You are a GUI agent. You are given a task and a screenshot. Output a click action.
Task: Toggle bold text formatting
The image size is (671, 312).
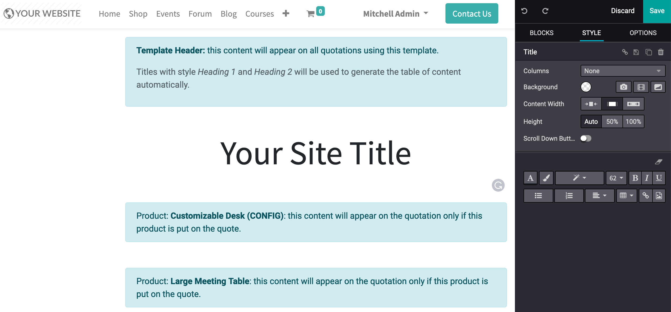point(635,178)
